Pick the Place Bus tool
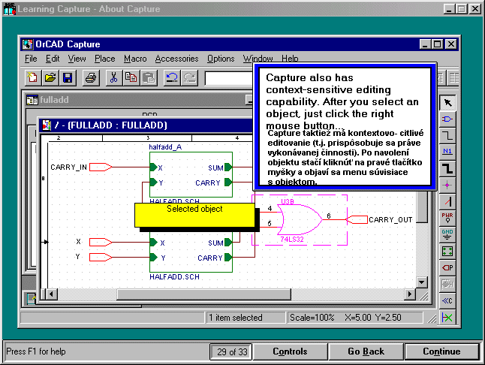This screenshot has height=365, width=485. point(448,168)
